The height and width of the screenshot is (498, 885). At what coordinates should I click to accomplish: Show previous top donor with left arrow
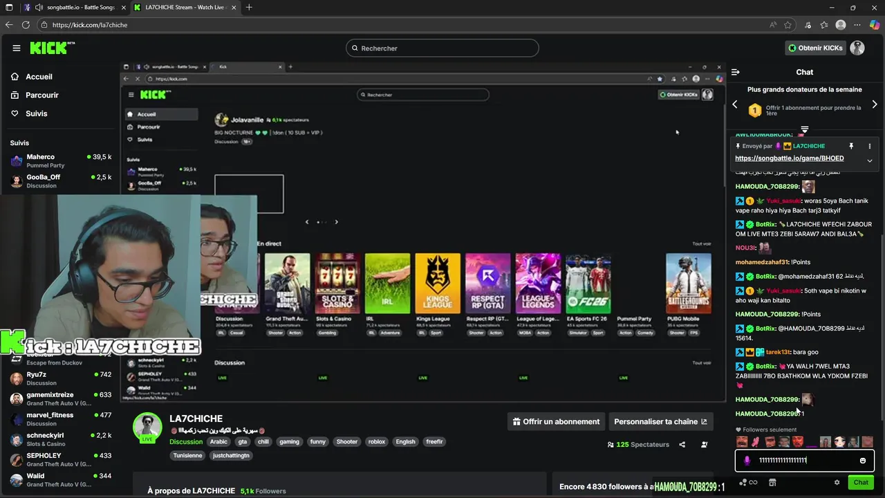pyautogui.click(x=735, y=104)
